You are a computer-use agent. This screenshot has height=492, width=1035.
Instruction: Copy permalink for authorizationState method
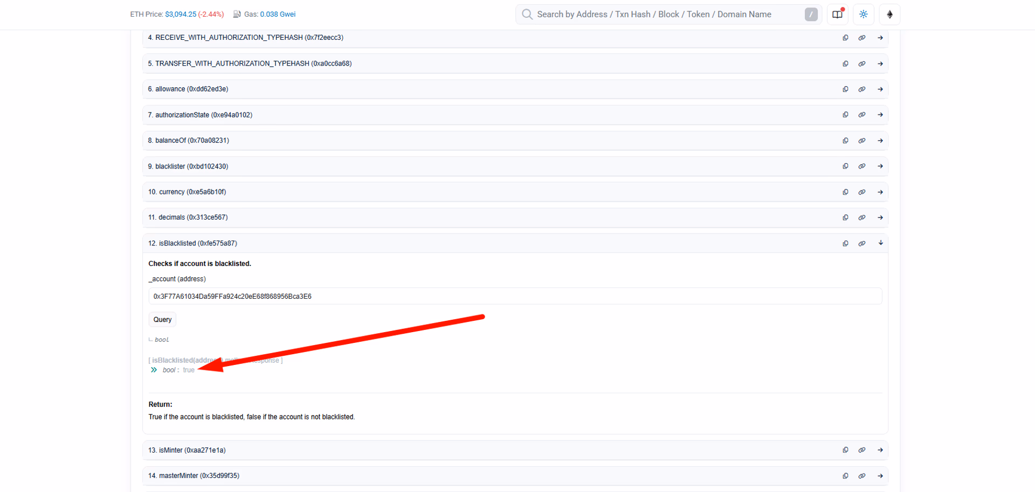point(862,115)
